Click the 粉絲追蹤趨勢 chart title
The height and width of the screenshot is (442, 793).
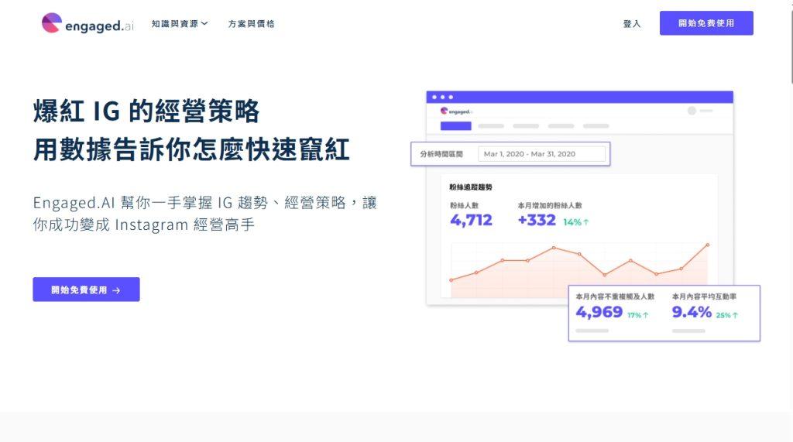click(470, 187)
